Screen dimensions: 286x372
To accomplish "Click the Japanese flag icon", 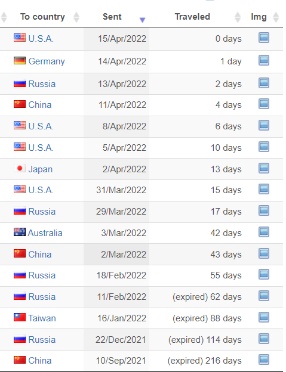I will pos(20,169).
